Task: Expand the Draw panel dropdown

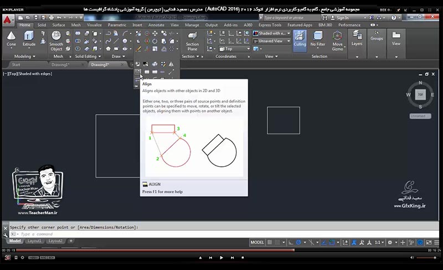Action: point(119,56)
